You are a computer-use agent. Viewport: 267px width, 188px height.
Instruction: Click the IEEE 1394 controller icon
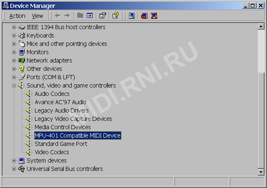click(x=22, y=27)
